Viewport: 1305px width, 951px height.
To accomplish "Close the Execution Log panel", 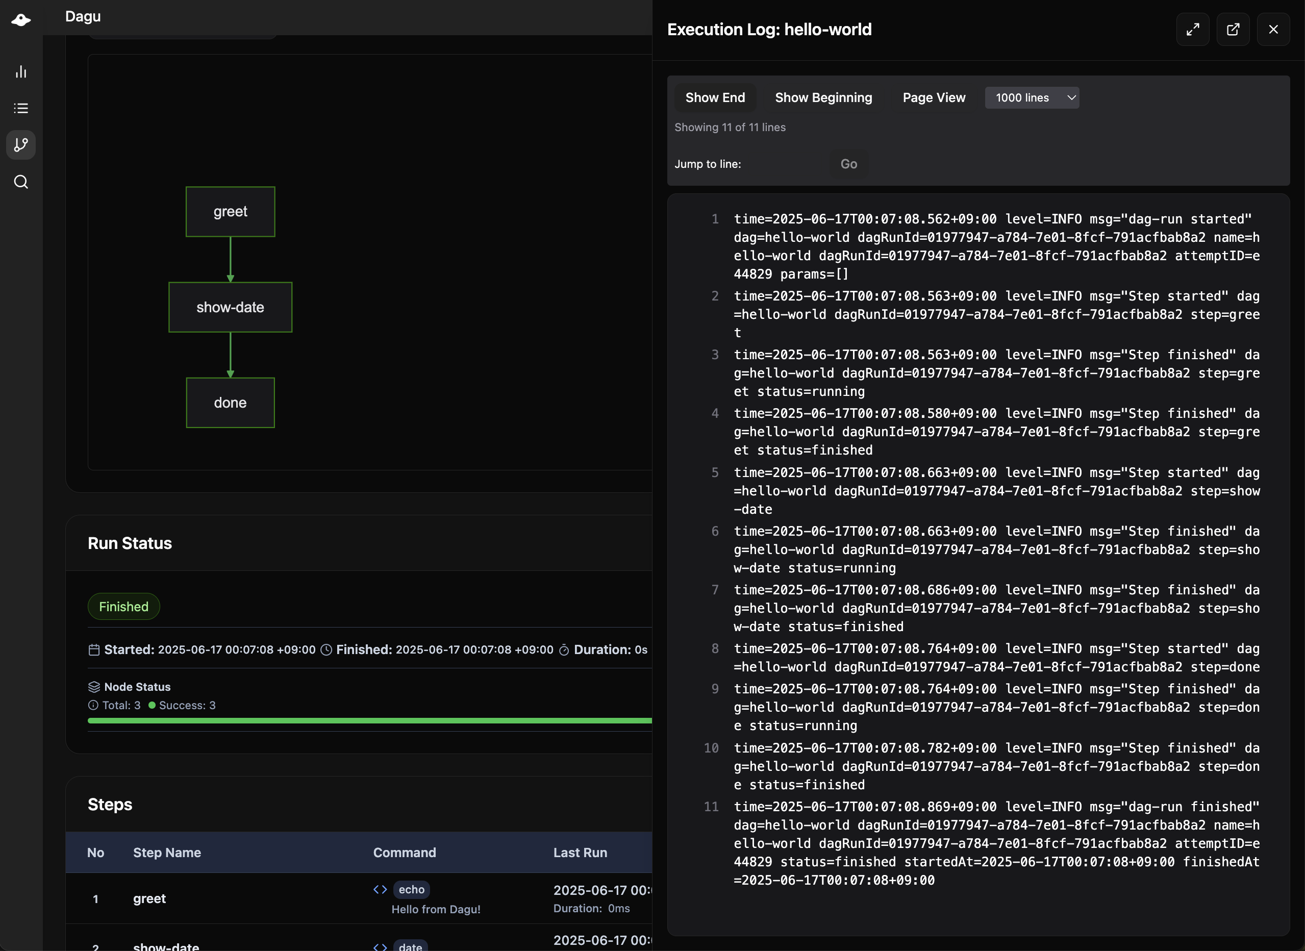I will [x=1273, y=30].
